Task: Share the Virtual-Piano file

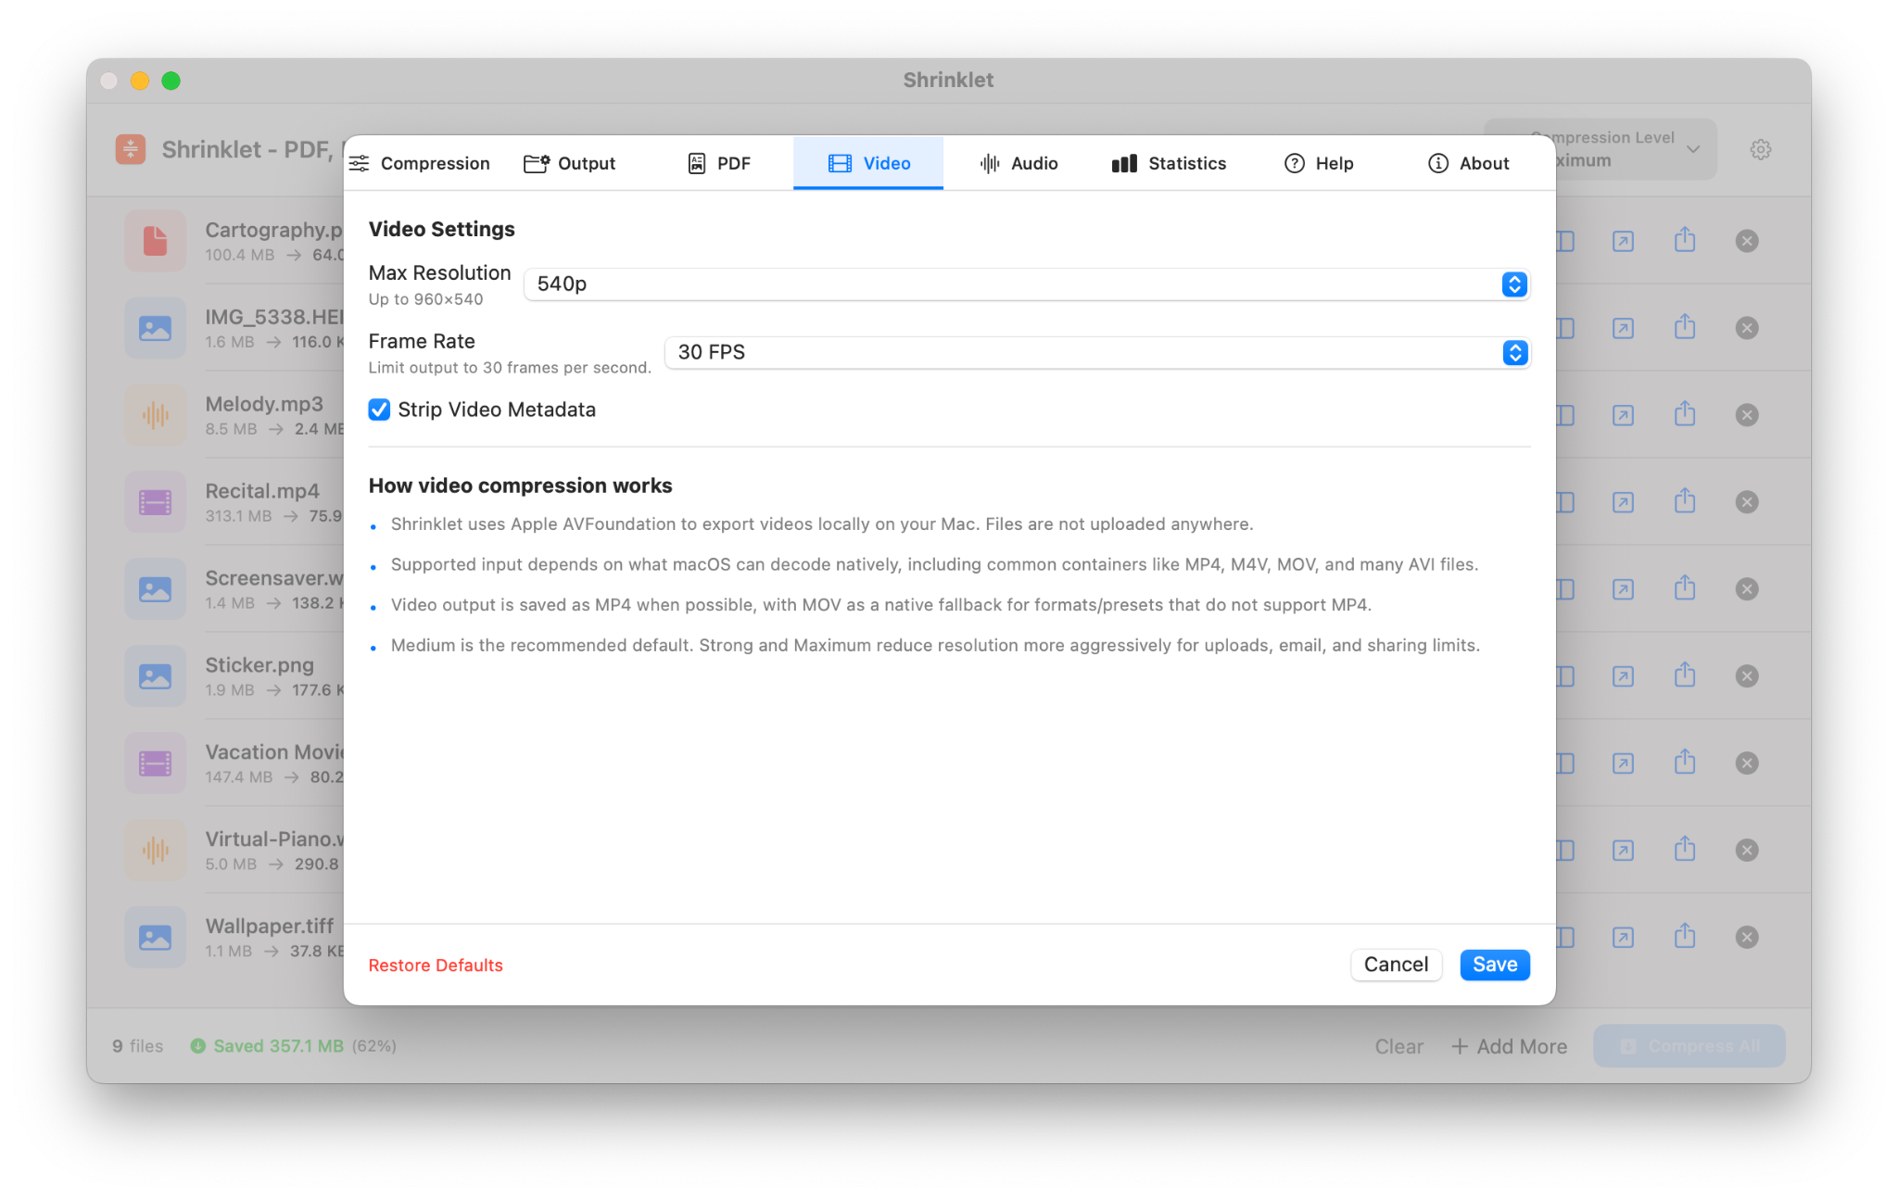Action: coord(1685,851)
